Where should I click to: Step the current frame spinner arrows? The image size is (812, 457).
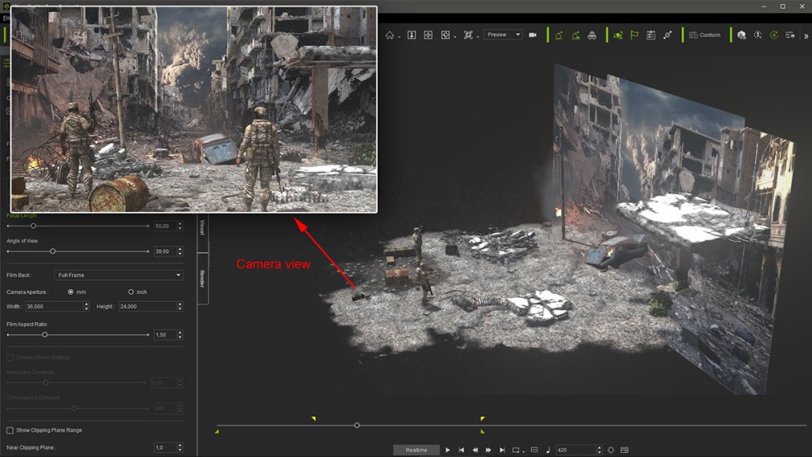[x=600, y=450]
